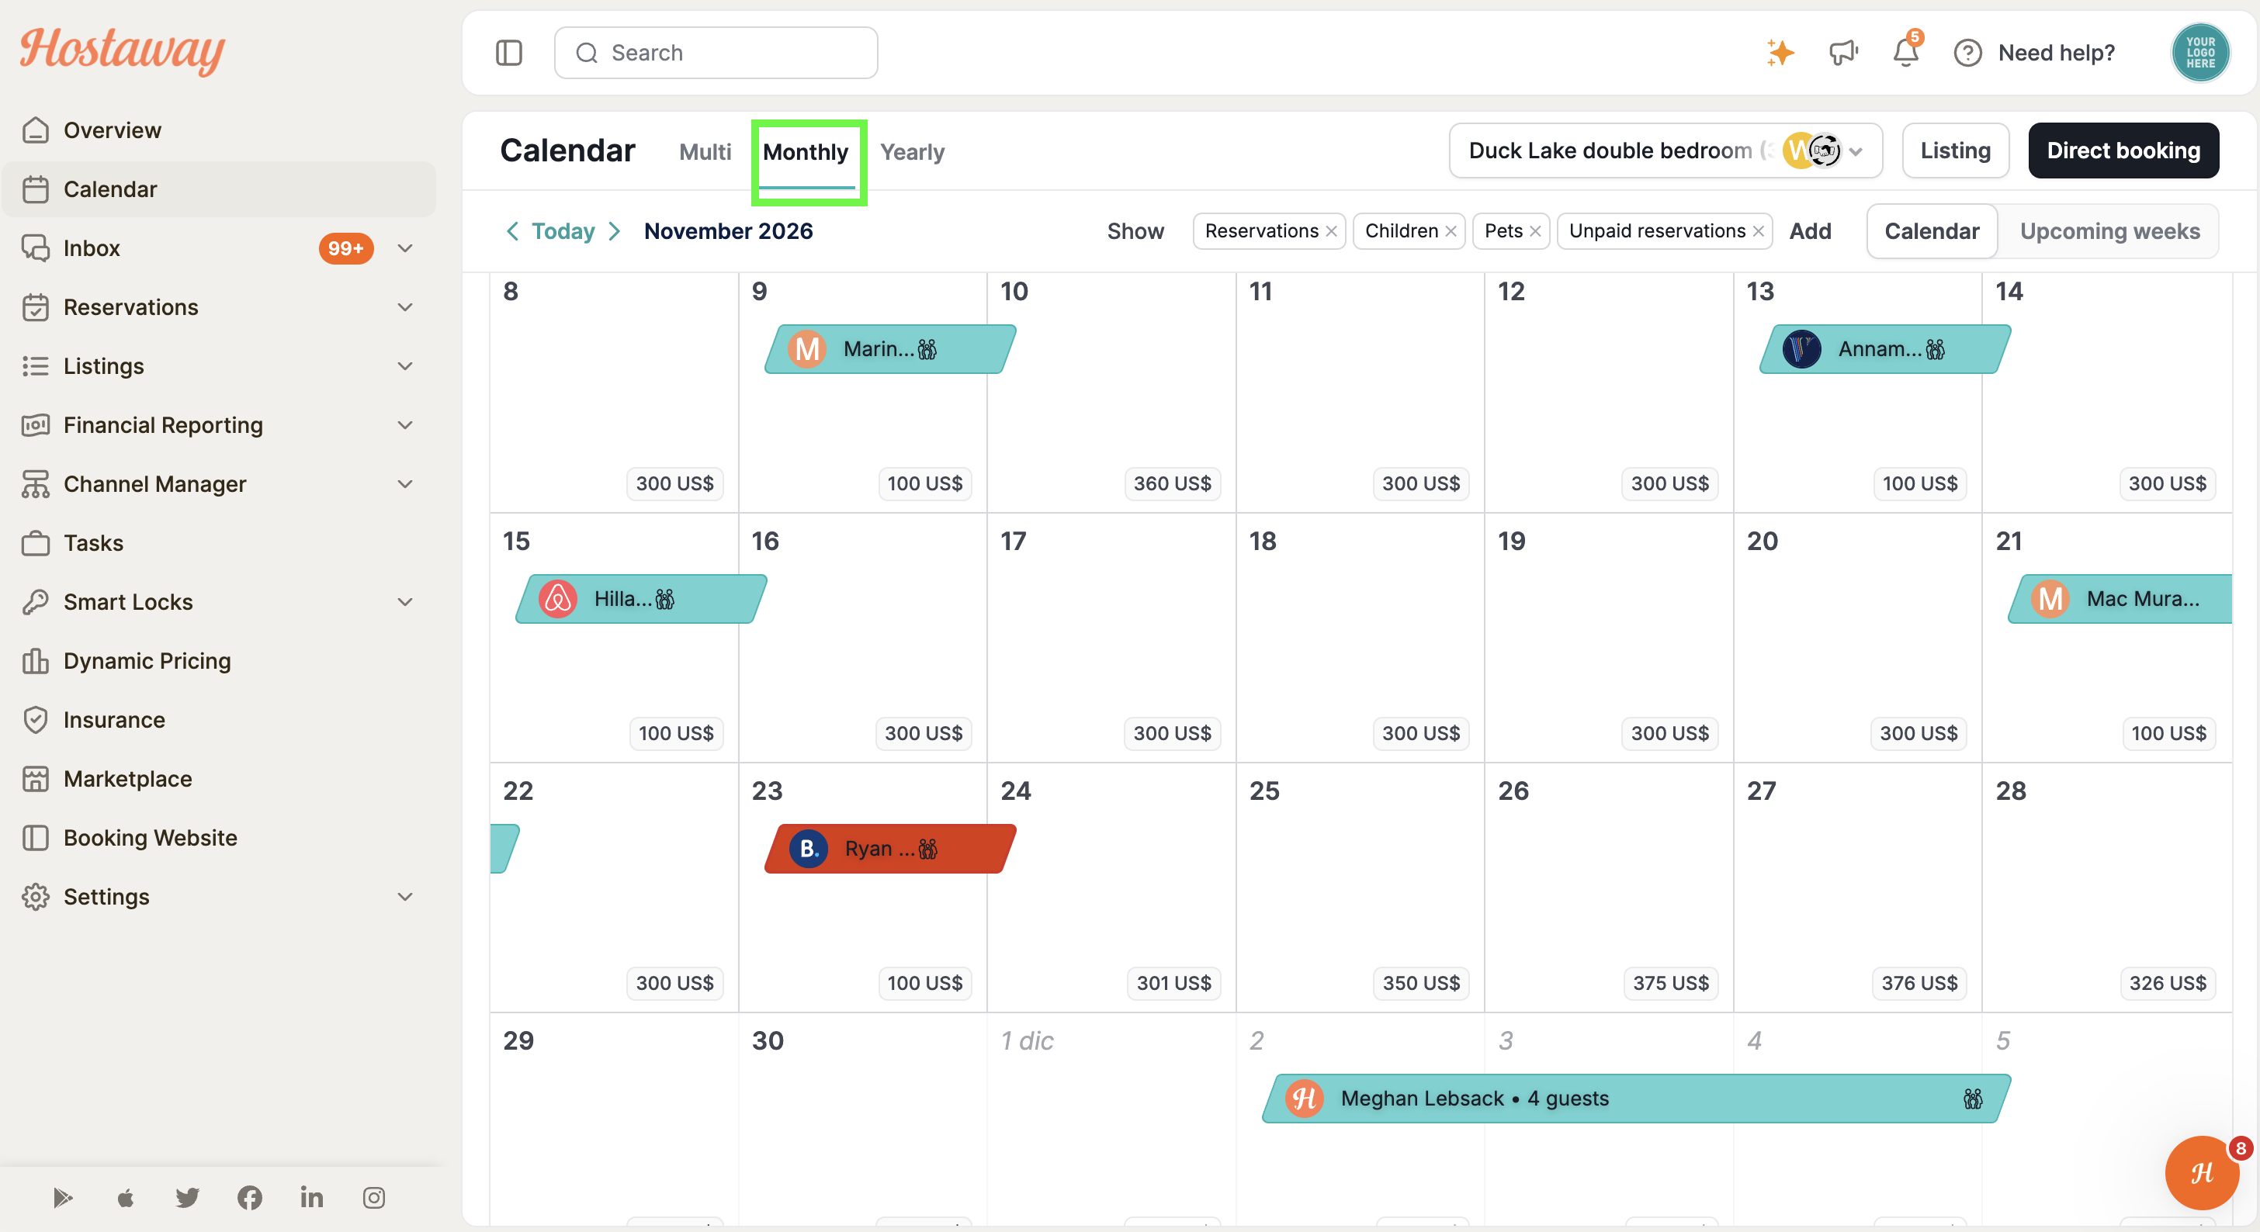Screen dimensions: 2260x1232
Task: Switch to Upcoming weeks view
Action: pyautogui.click(x=2109, y=230)
